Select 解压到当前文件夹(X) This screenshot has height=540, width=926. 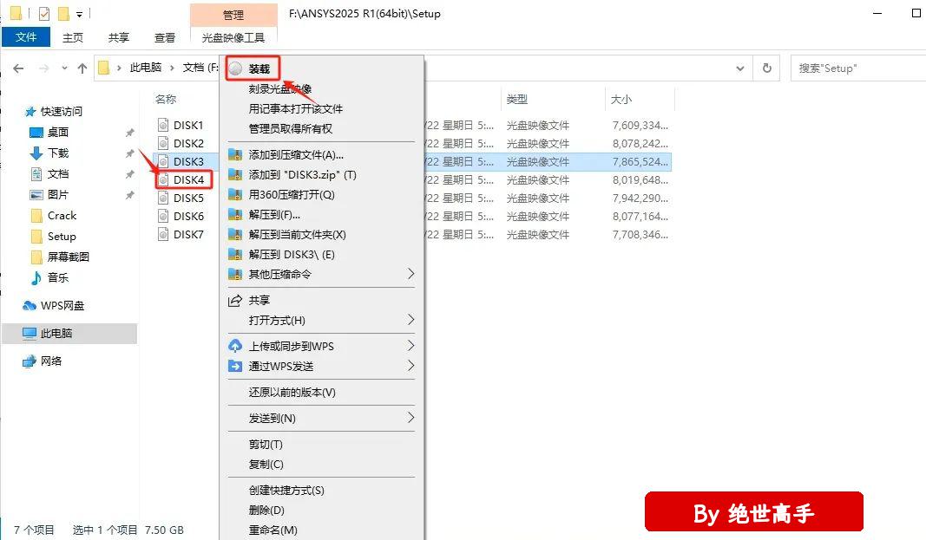pos(297,235)
